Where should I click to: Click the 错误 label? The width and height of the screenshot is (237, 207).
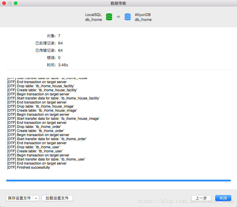coord(51,58)
